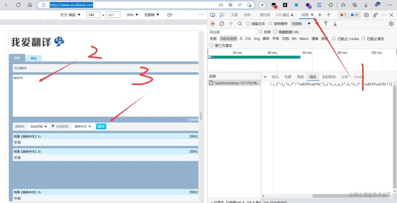The width and height of the screenshot is (397, 203).
Task: Open the 发起程序 Initiator tab
Action: coord(329,77)
